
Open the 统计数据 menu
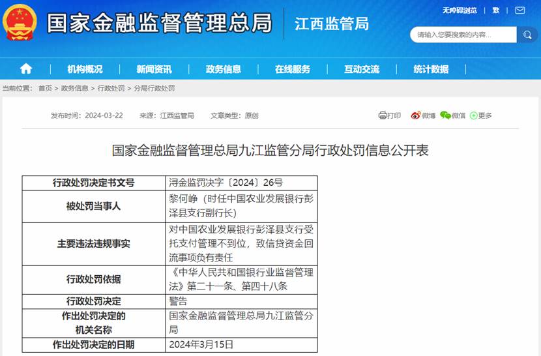point(431,69)
